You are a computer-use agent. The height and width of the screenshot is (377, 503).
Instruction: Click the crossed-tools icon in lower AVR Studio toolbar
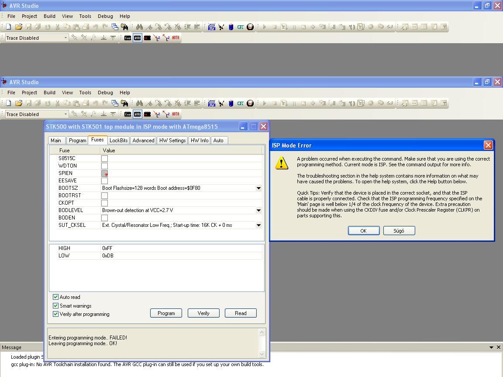221,103
